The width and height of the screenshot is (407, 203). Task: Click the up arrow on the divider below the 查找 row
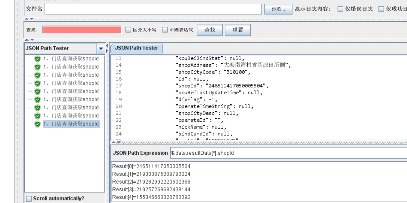point(27,40)
